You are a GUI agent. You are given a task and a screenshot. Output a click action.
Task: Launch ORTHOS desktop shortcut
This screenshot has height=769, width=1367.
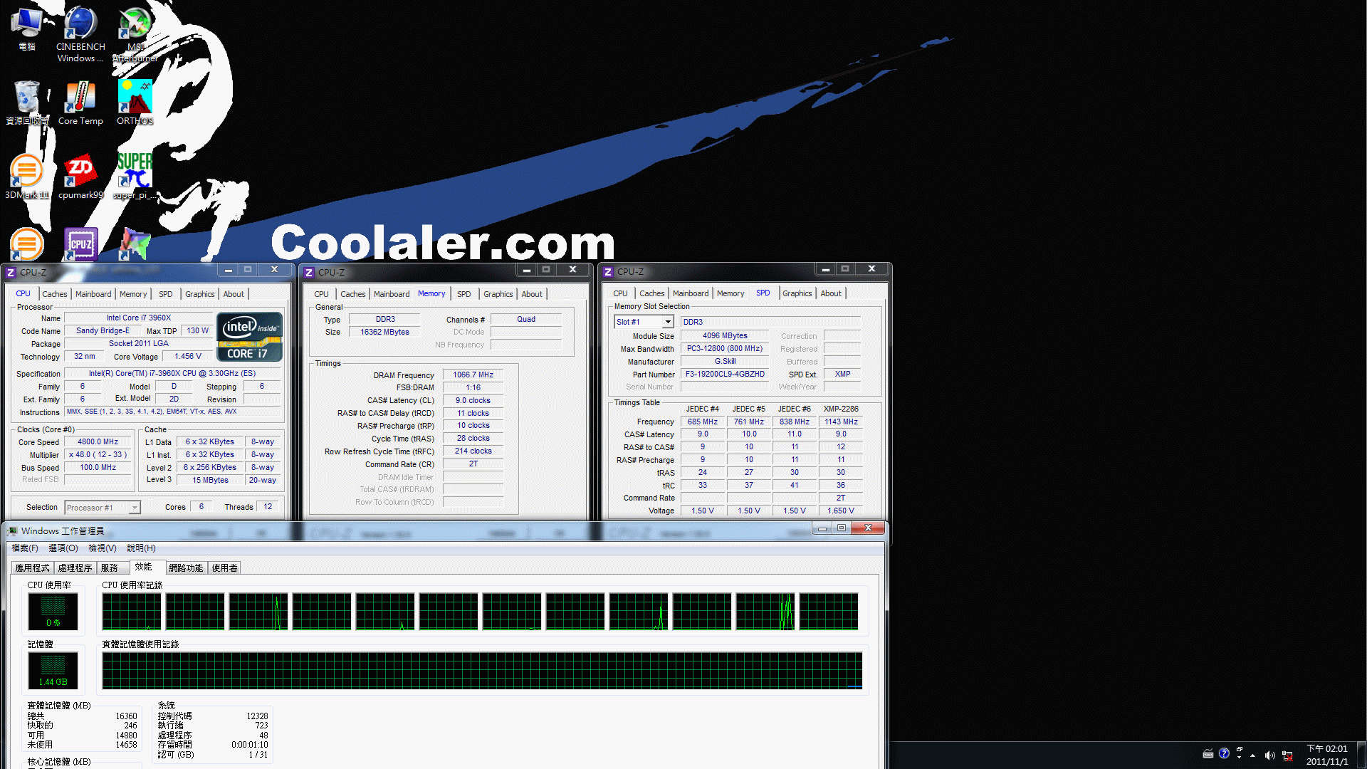tap(135, 103)
